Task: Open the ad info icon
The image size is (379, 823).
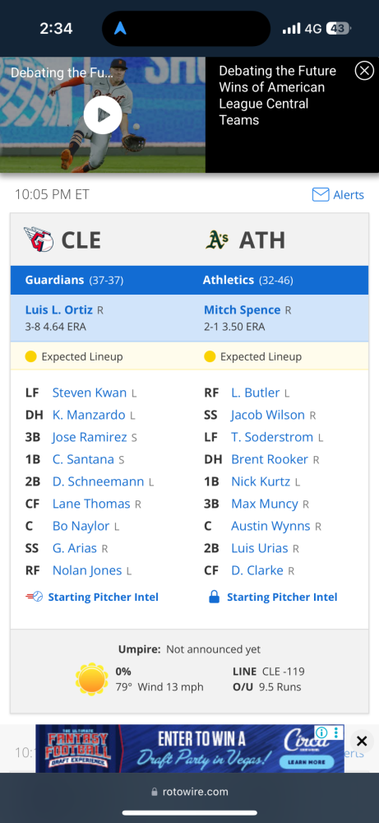Action: (x=321, y=732)
